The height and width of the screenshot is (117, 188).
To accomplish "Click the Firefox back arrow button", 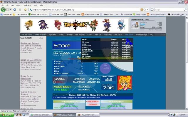I will (4, 10).
